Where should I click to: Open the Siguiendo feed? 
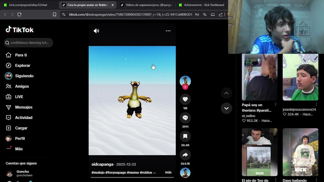point(24,76)
